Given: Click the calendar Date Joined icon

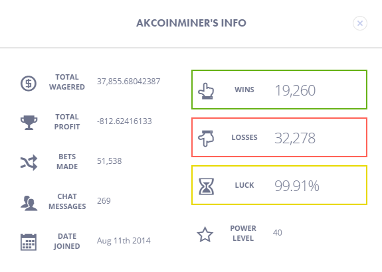Looking at the screenshot, I should 29,242.
